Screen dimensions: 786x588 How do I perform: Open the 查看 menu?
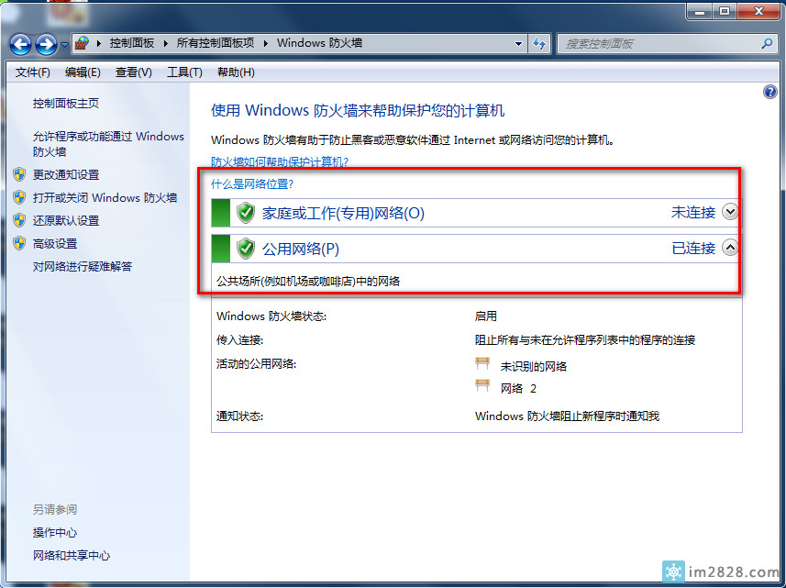point(133,72)
